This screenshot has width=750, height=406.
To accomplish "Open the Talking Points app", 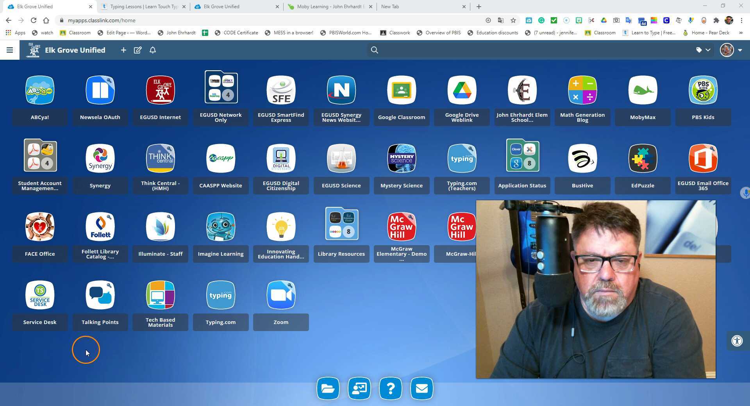I will (100, 295).
